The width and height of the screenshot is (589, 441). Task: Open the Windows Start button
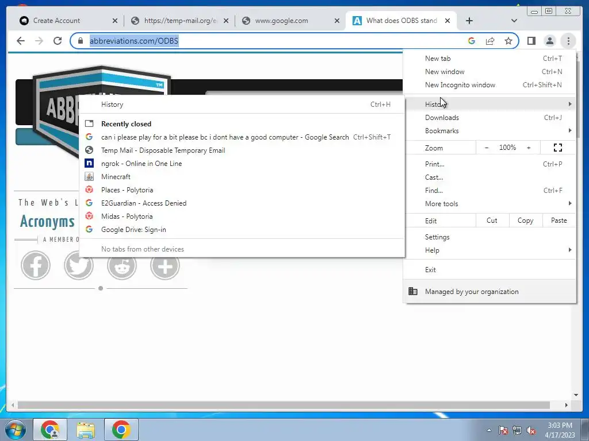[15, 430]
